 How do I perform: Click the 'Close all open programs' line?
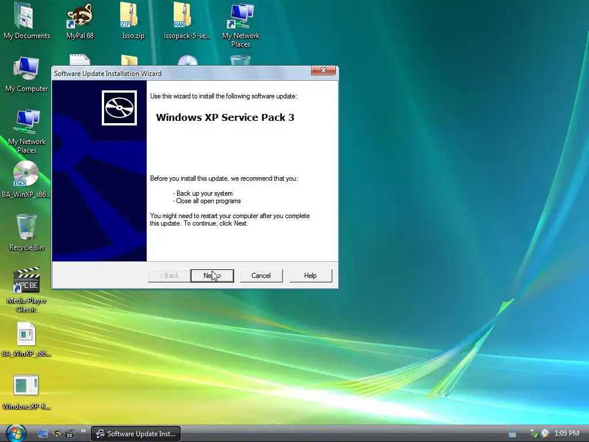coord(207,201)
